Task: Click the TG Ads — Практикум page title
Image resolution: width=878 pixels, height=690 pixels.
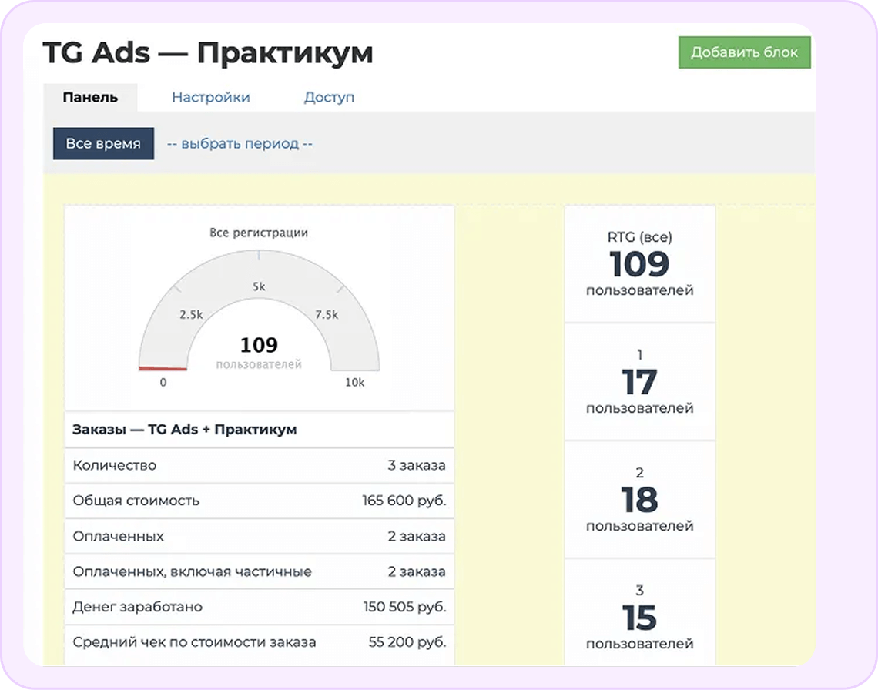Action: (208, 52)
